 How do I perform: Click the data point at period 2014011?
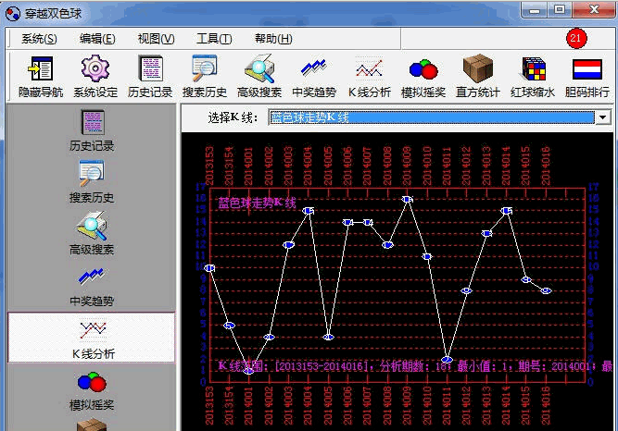tap(447, 360)
